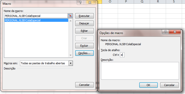Click the Descrição text area
The height and width of the screenshot is (94, 185).
(x=140, y=71)
